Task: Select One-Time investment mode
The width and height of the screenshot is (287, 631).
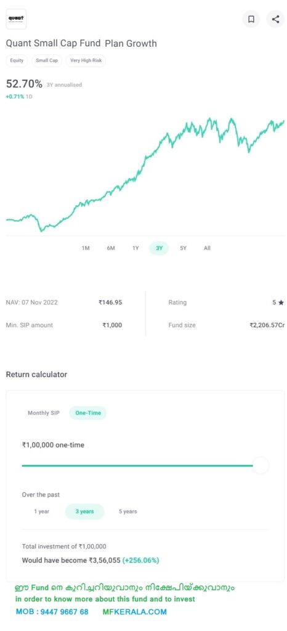Action: click(87, 413)
